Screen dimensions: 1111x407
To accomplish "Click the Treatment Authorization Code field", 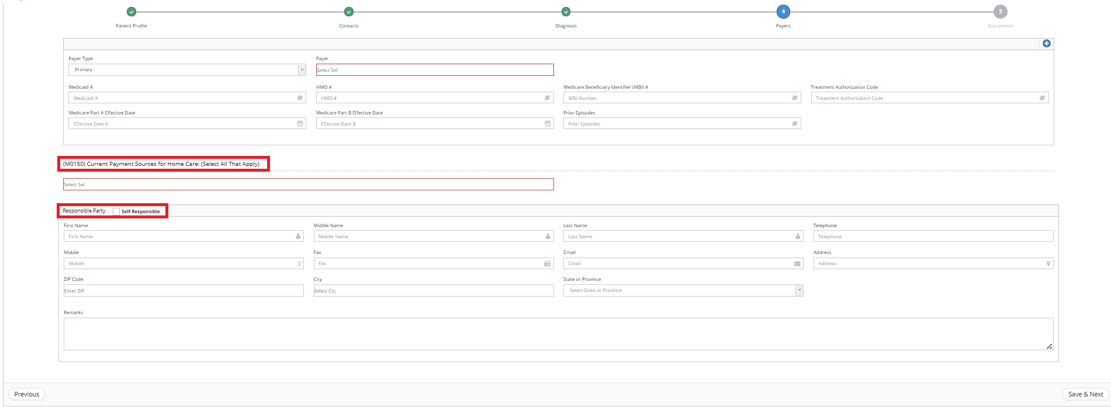I will 930,98.
